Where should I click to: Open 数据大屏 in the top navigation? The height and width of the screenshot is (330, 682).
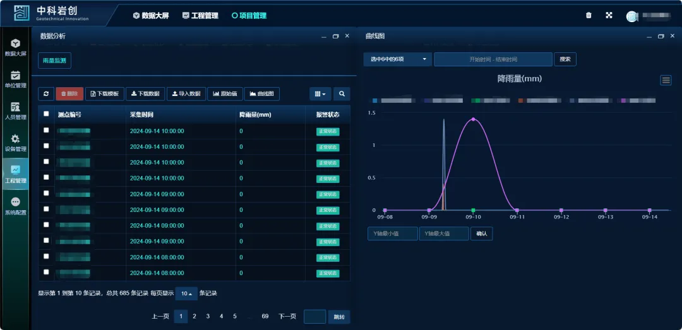click(x=150, y=16)
